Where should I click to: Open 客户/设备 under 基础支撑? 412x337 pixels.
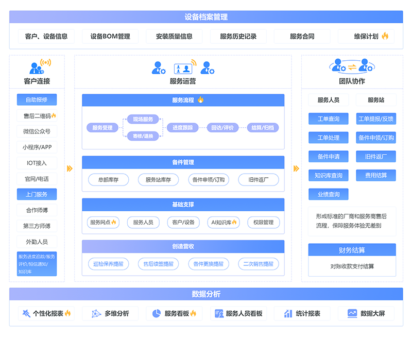[183, 223]
